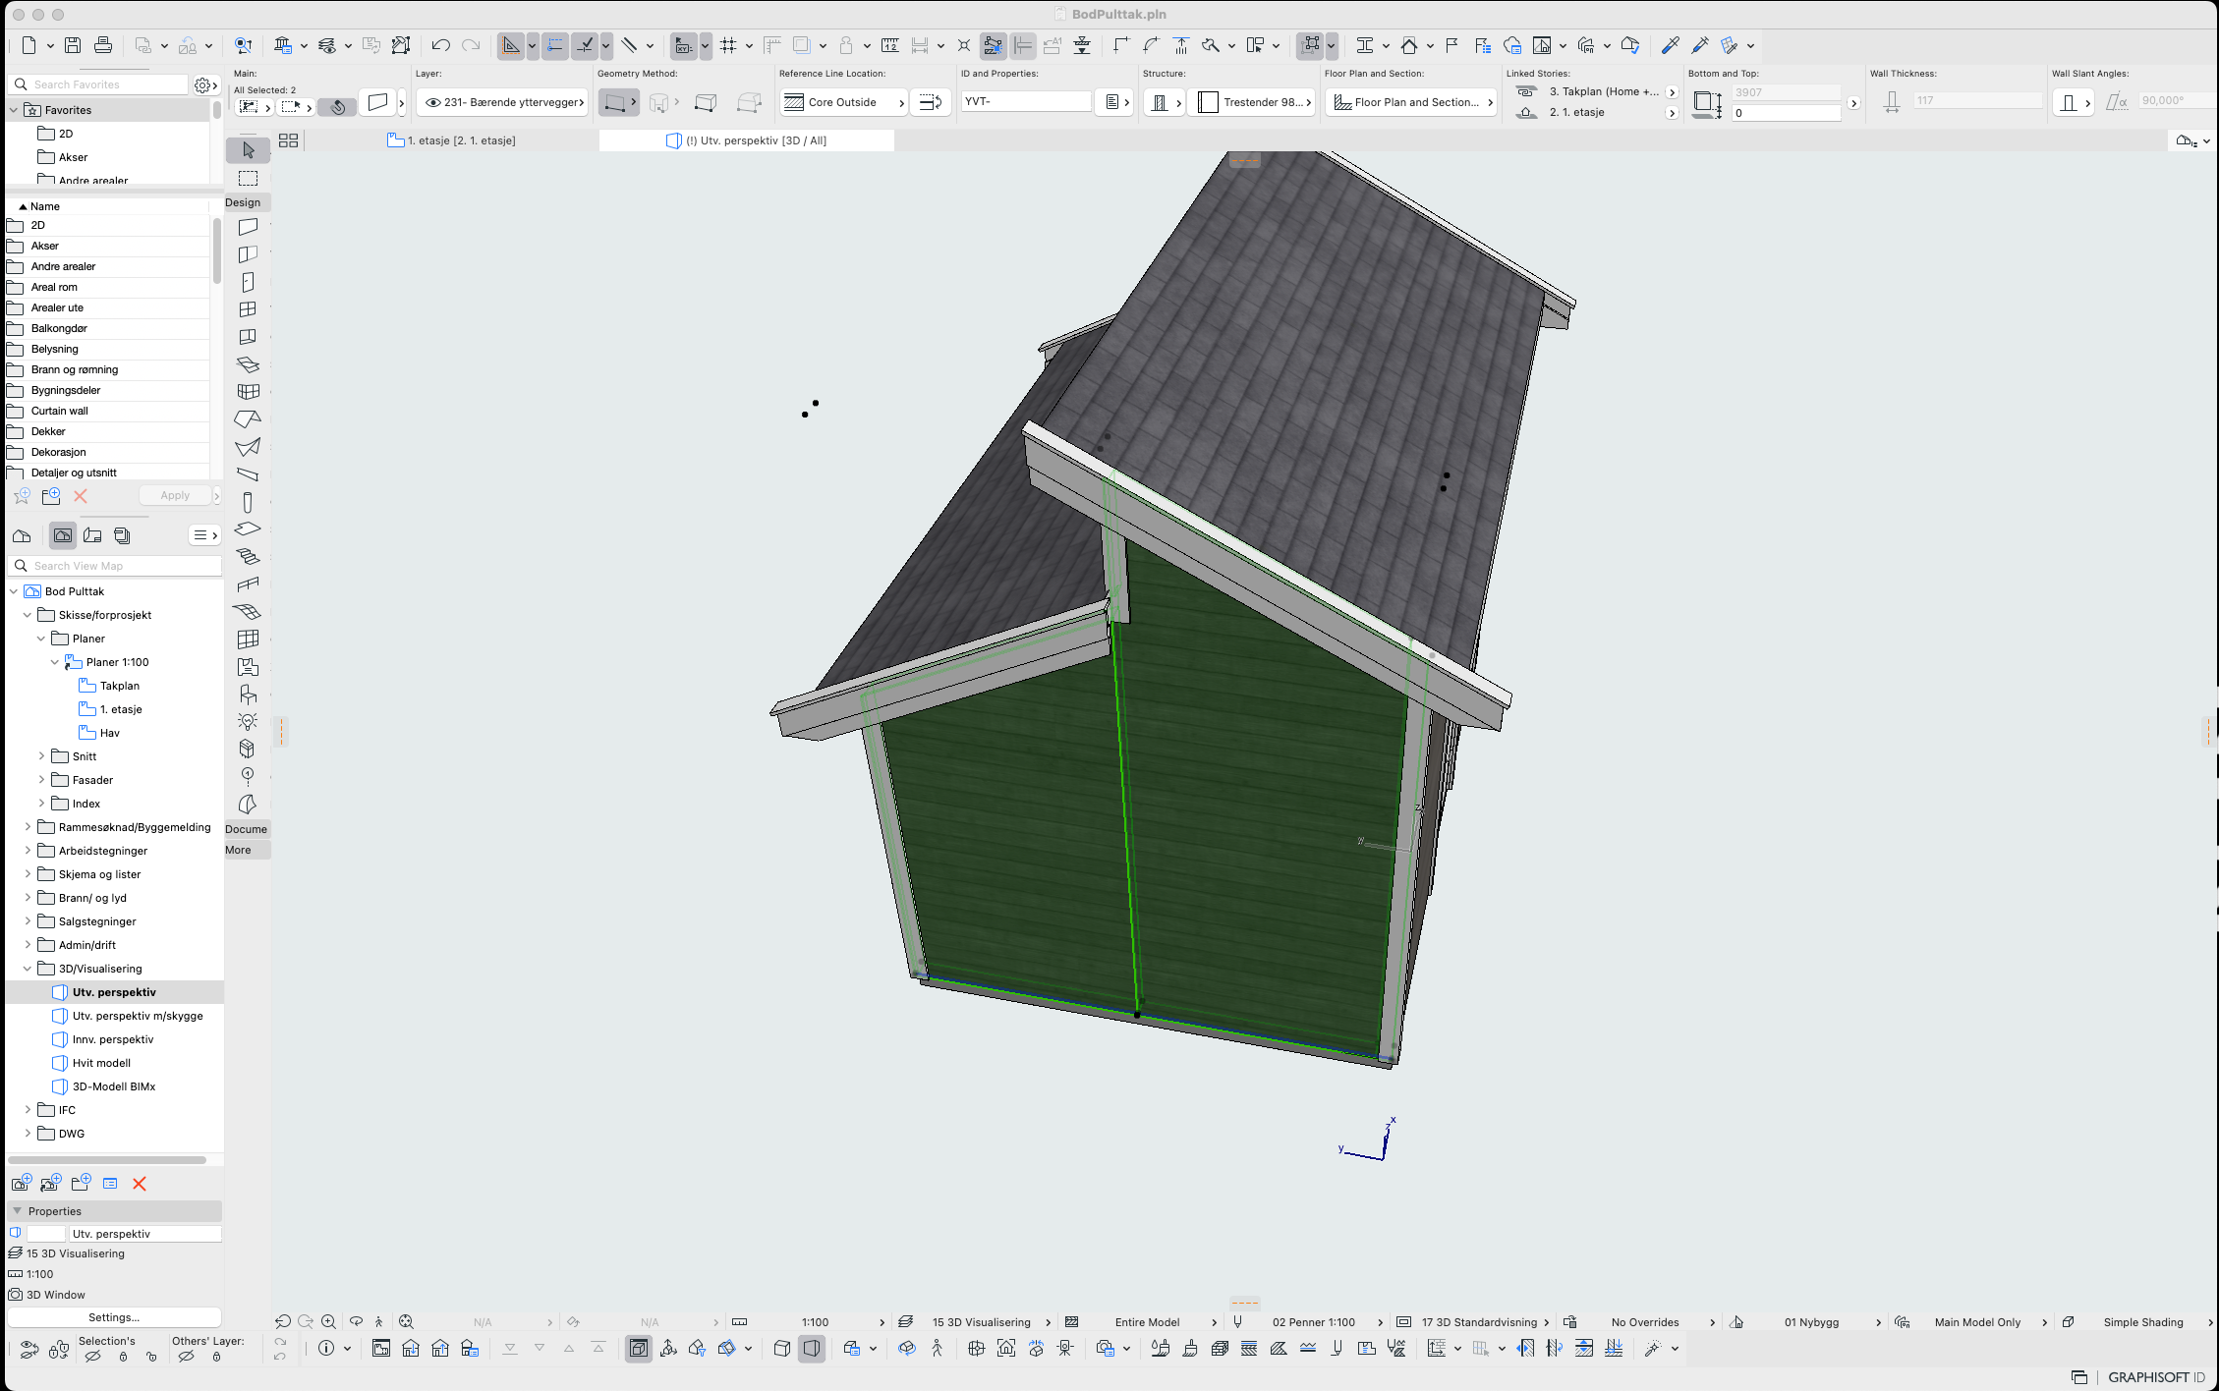Select the Arrow selection tool
This screenshot has height=1391, width=2219.
248,150
